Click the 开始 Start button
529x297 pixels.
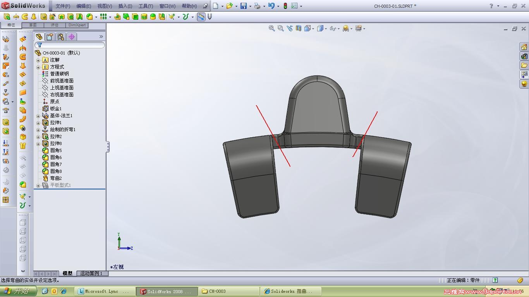point(18,291)
